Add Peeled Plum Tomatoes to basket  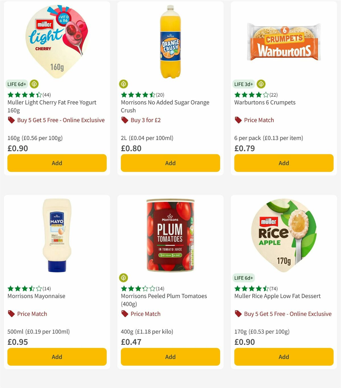point(170,357)
